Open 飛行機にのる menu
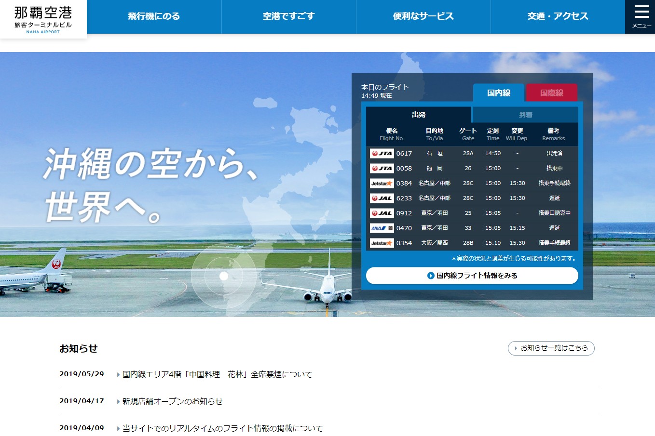Image resolution: width=655 pixels, height=436 pixels. [154, 16]
